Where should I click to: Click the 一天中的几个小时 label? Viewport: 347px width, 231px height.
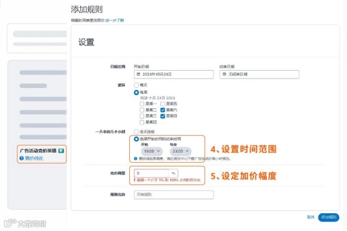coord(110,132)
